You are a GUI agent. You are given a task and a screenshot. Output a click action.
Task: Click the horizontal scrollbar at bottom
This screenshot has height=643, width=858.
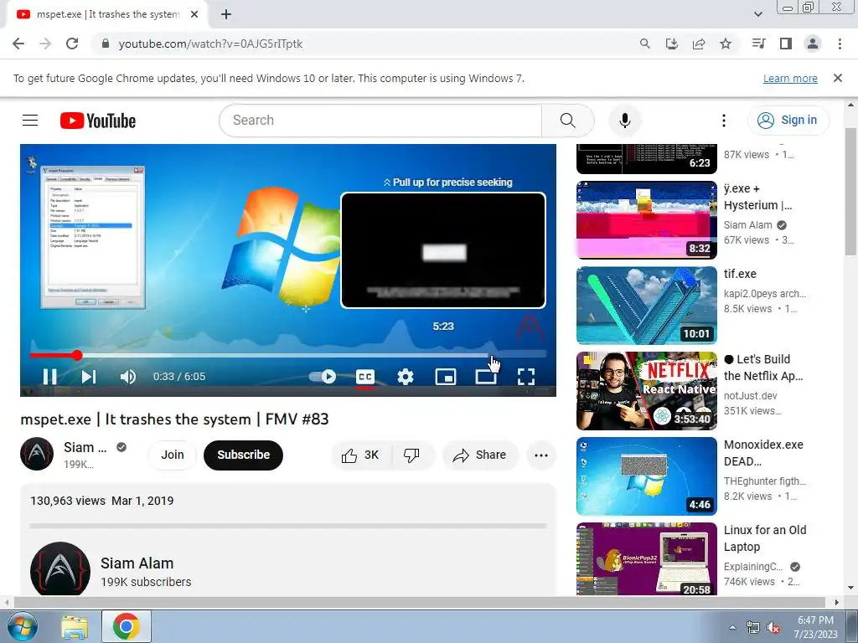point(419,603)
